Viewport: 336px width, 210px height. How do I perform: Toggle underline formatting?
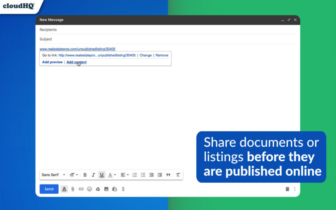tap(102, 175)
